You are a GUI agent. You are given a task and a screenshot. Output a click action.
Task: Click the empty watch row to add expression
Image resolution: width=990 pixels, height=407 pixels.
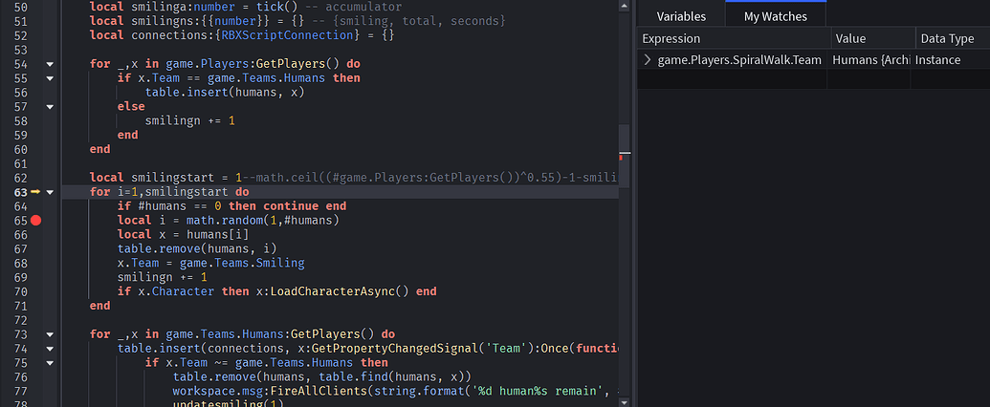coord(813,79)
